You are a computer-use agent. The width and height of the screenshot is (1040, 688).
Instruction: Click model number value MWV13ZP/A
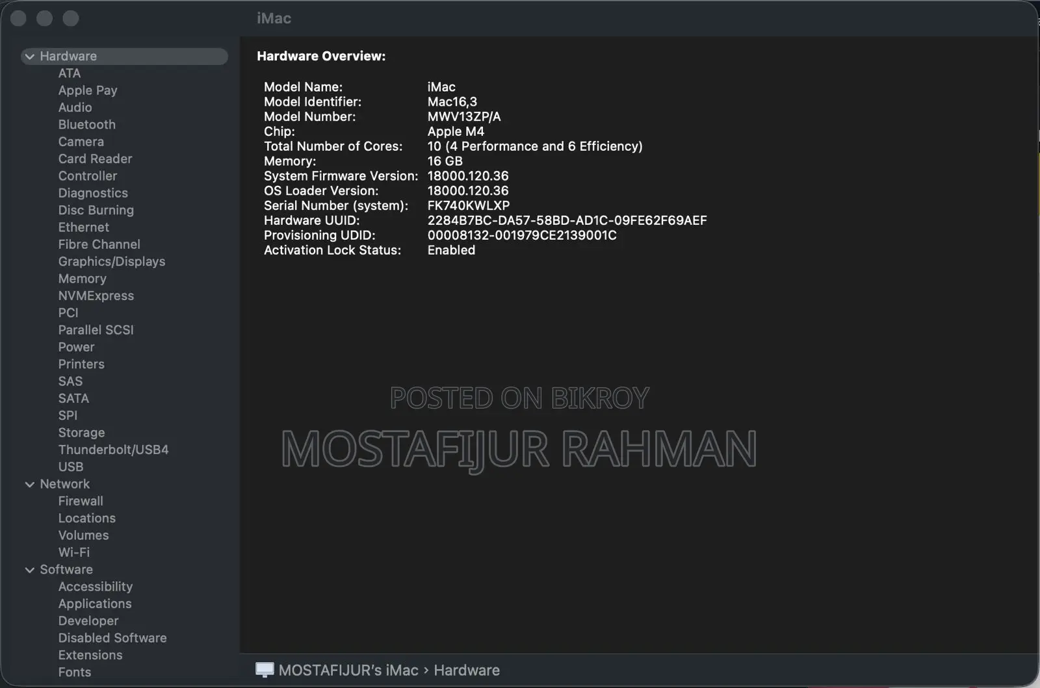coord(464,117)
